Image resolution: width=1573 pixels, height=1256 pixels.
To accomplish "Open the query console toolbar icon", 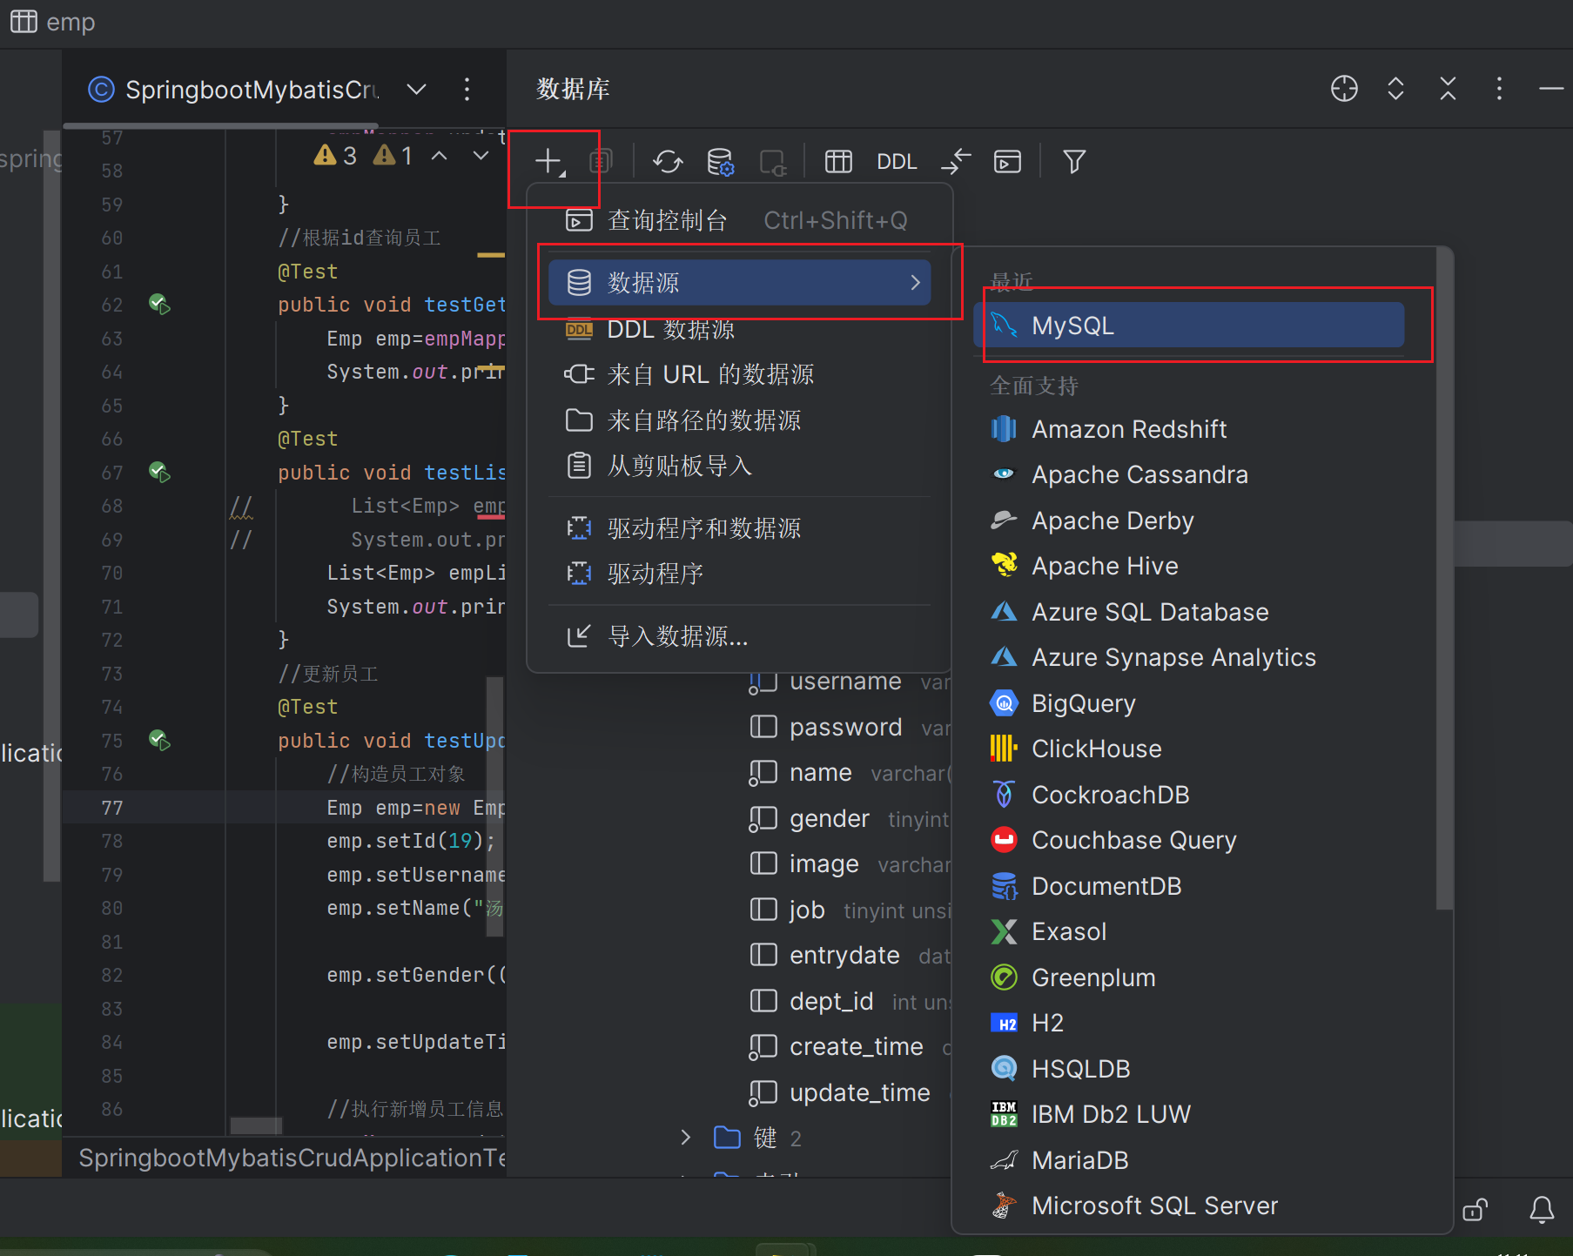I will coord(1007,162).
